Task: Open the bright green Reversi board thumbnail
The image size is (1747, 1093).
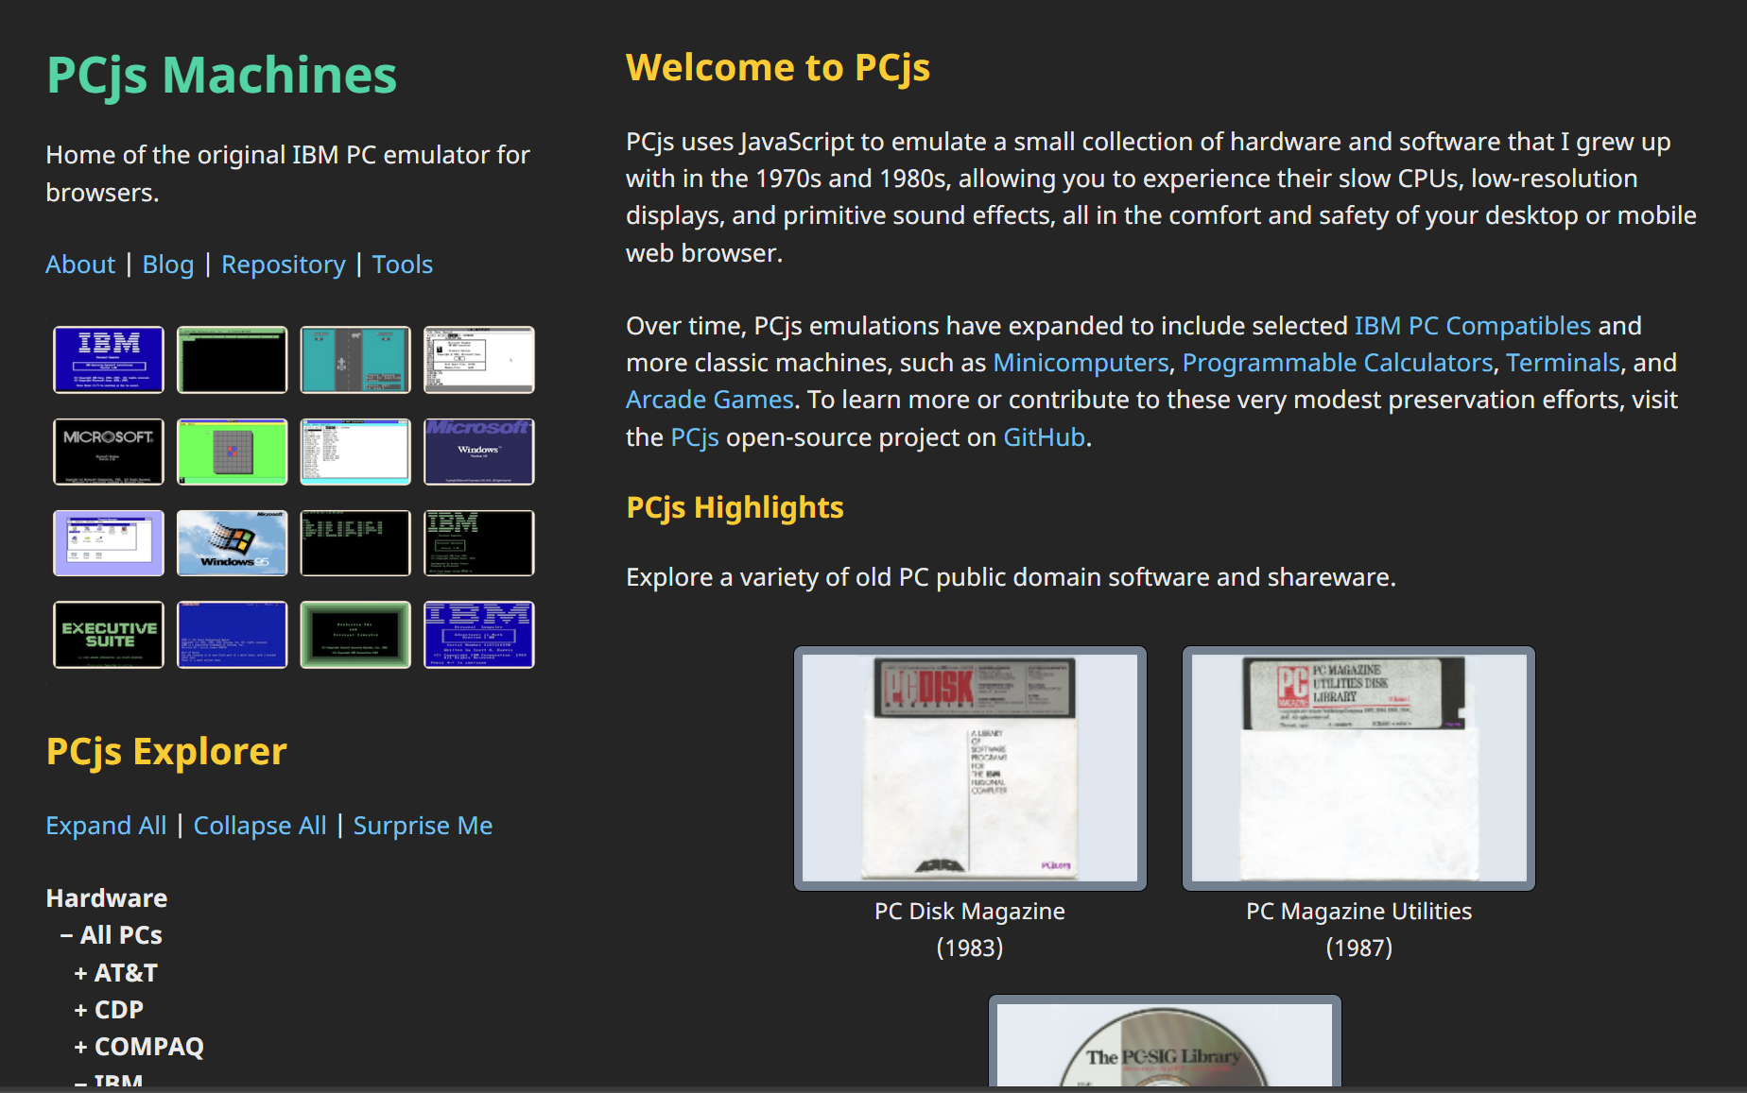Action: [x=232, y=452]
